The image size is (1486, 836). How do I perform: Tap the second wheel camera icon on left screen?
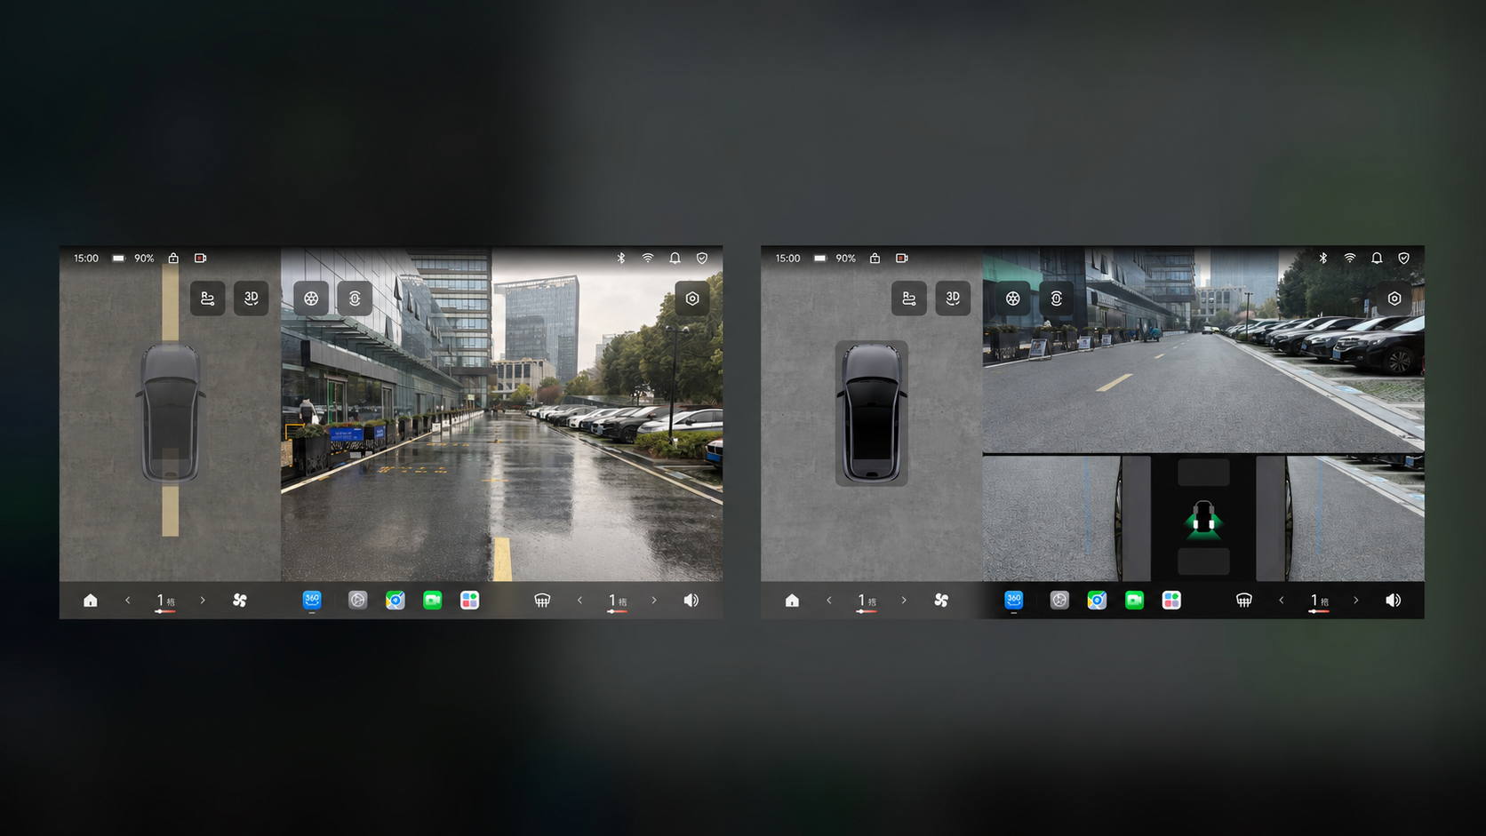tap(355, 299)
